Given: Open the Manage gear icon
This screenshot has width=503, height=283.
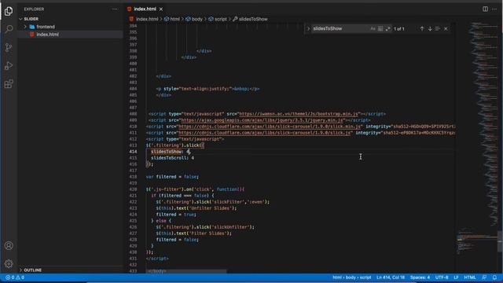Looking at the screenshot, I should [x=9, y=264].
